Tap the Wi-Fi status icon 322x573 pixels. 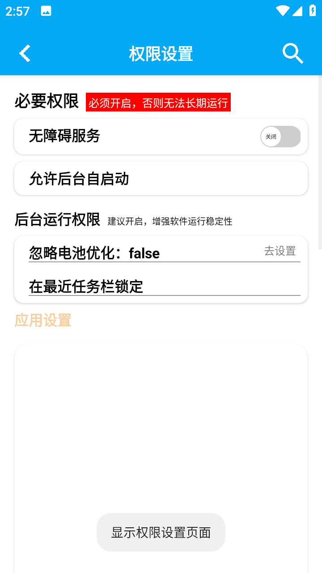point(282,11)
